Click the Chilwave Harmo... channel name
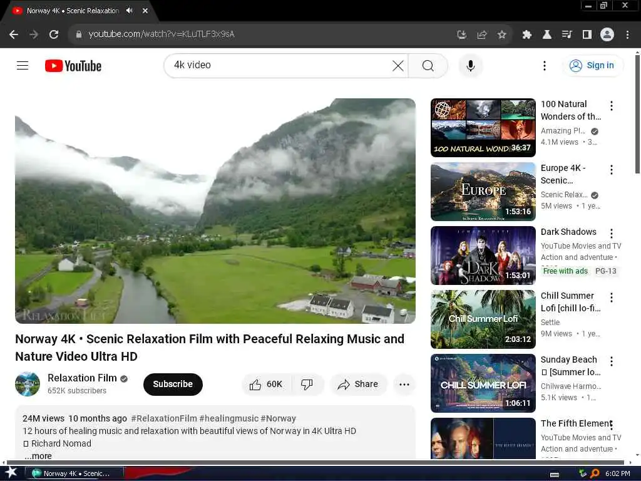Image resolution: width=641 pixels, height=481 pixels. coord(571,386)
